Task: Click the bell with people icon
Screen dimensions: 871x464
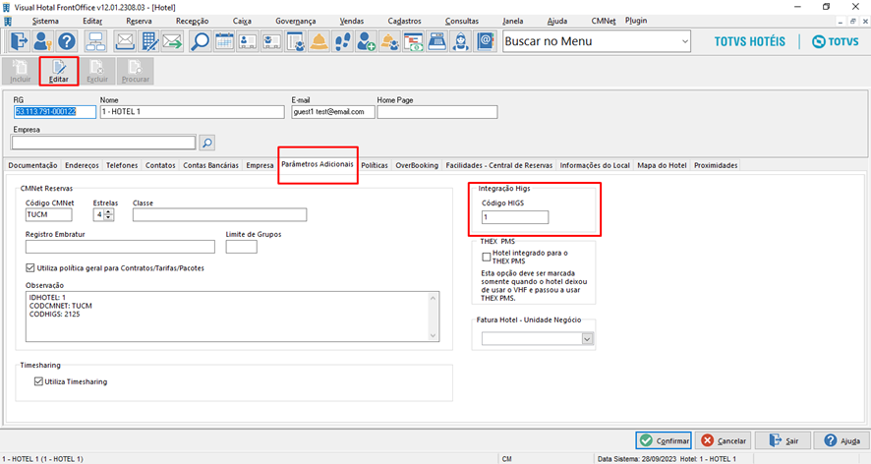Action: pos(390,41)
